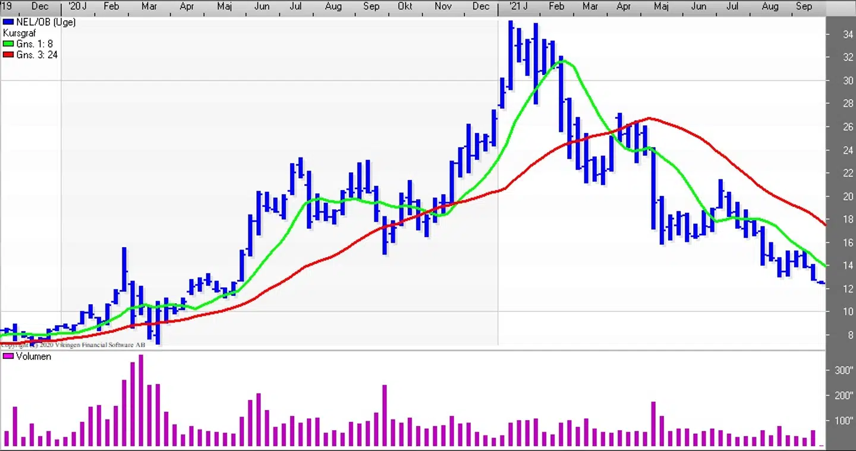This screenshot has width=856, height=451.
Task: Click the Vikingen Financial Software copyright text
Action: coord(73,345)
